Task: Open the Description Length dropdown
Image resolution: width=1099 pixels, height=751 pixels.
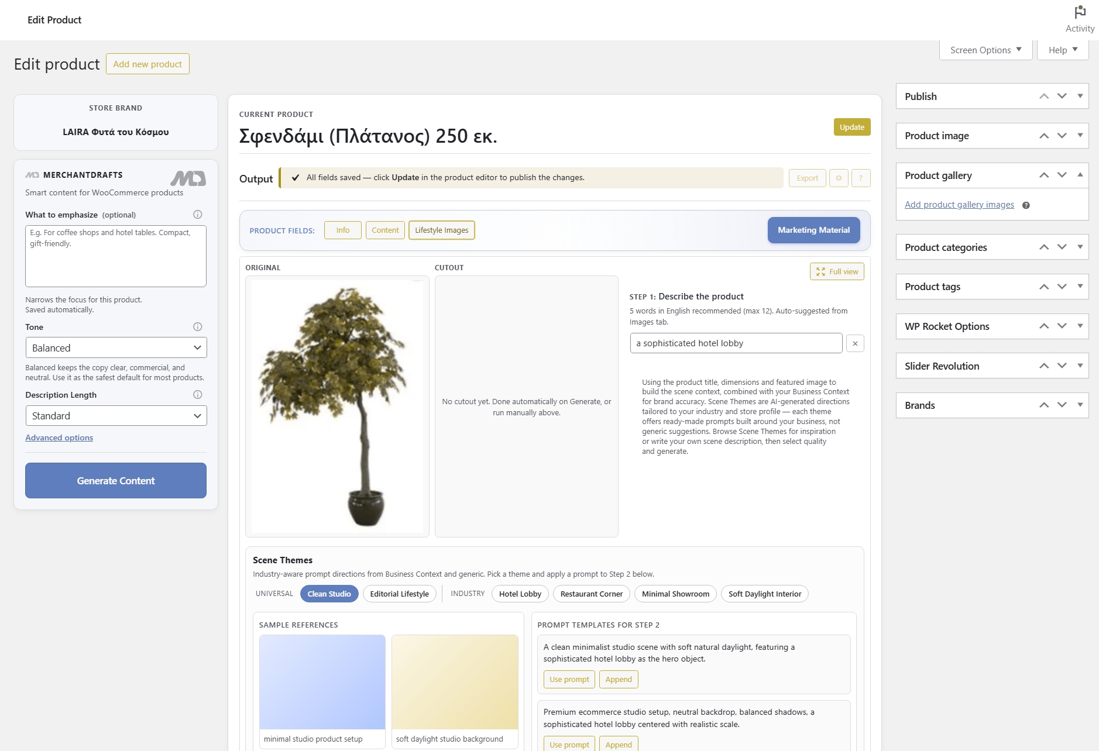Action: point(116,416)
